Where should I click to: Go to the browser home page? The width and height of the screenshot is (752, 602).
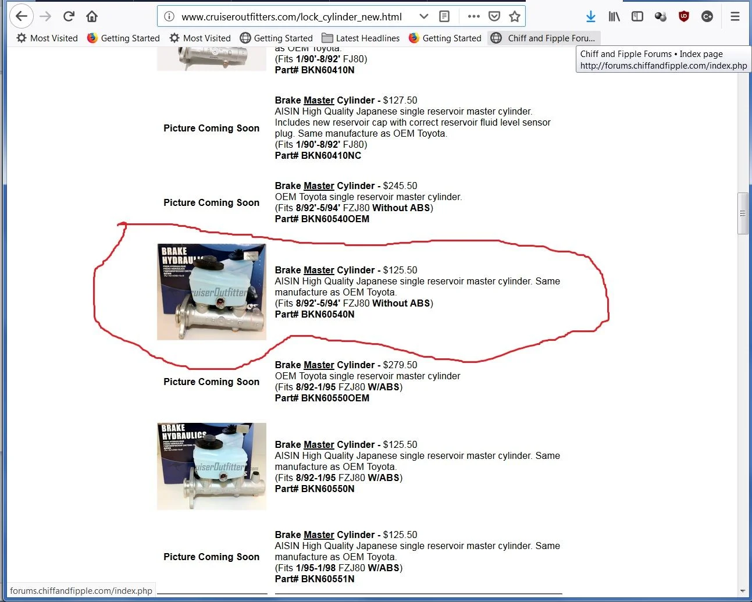click(x=92, y=16)
